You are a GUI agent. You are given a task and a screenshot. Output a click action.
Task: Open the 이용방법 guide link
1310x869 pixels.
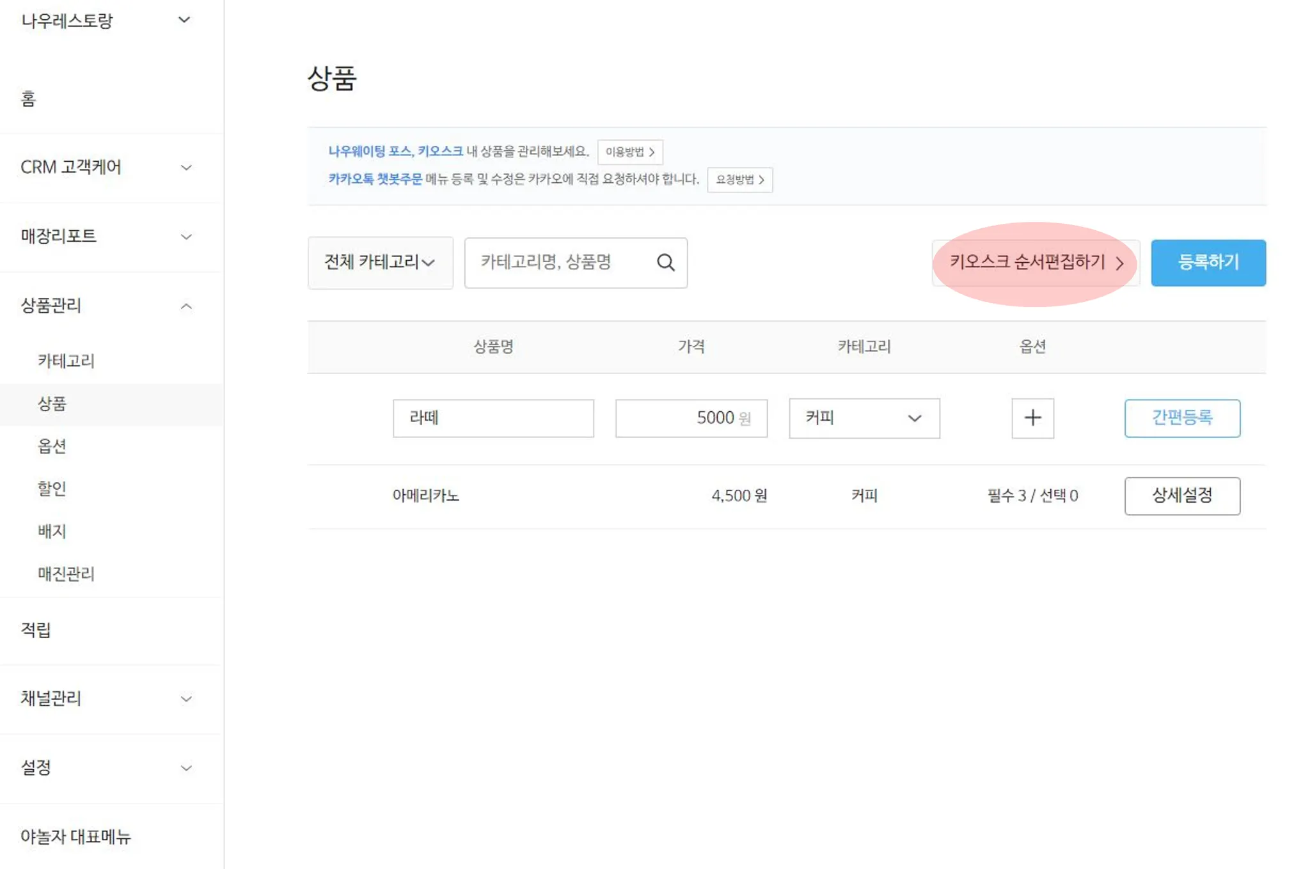629,152
